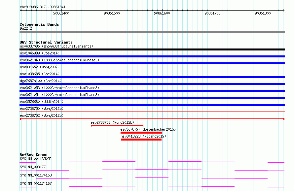Select the blue esv3576680 variant bar
This screenshot has height=191, width=294.
(152, 105)
